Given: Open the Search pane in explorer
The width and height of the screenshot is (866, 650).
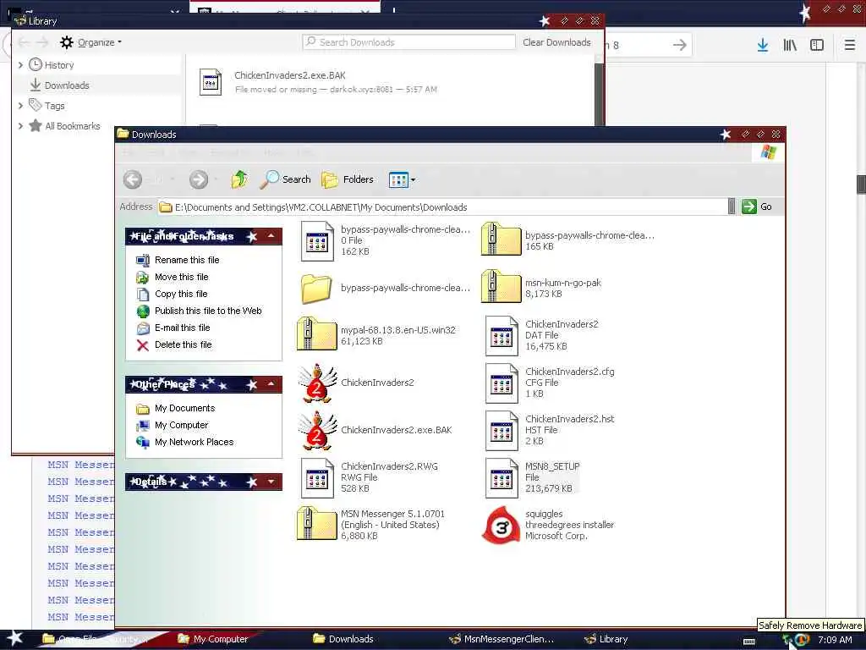Looking at the screenshot, I should tap(286, 179).
